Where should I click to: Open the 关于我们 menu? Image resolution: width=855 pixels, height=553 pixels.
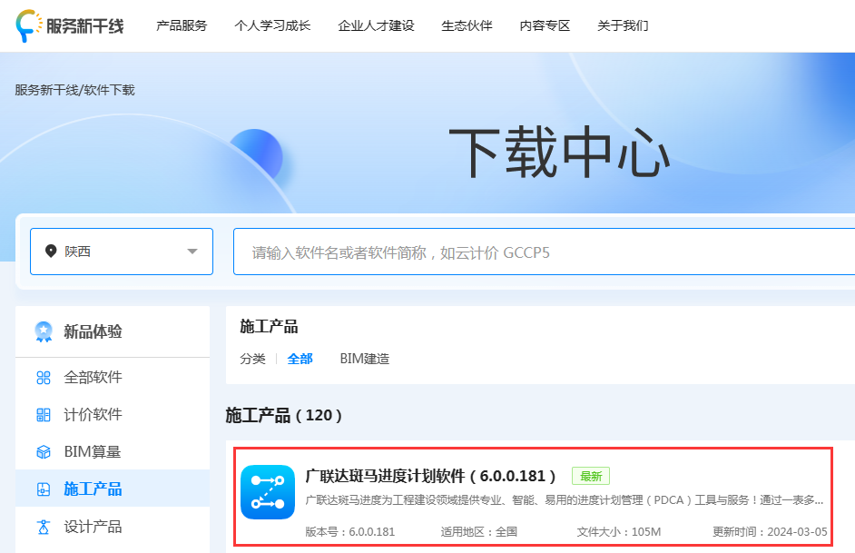(623, 25)
